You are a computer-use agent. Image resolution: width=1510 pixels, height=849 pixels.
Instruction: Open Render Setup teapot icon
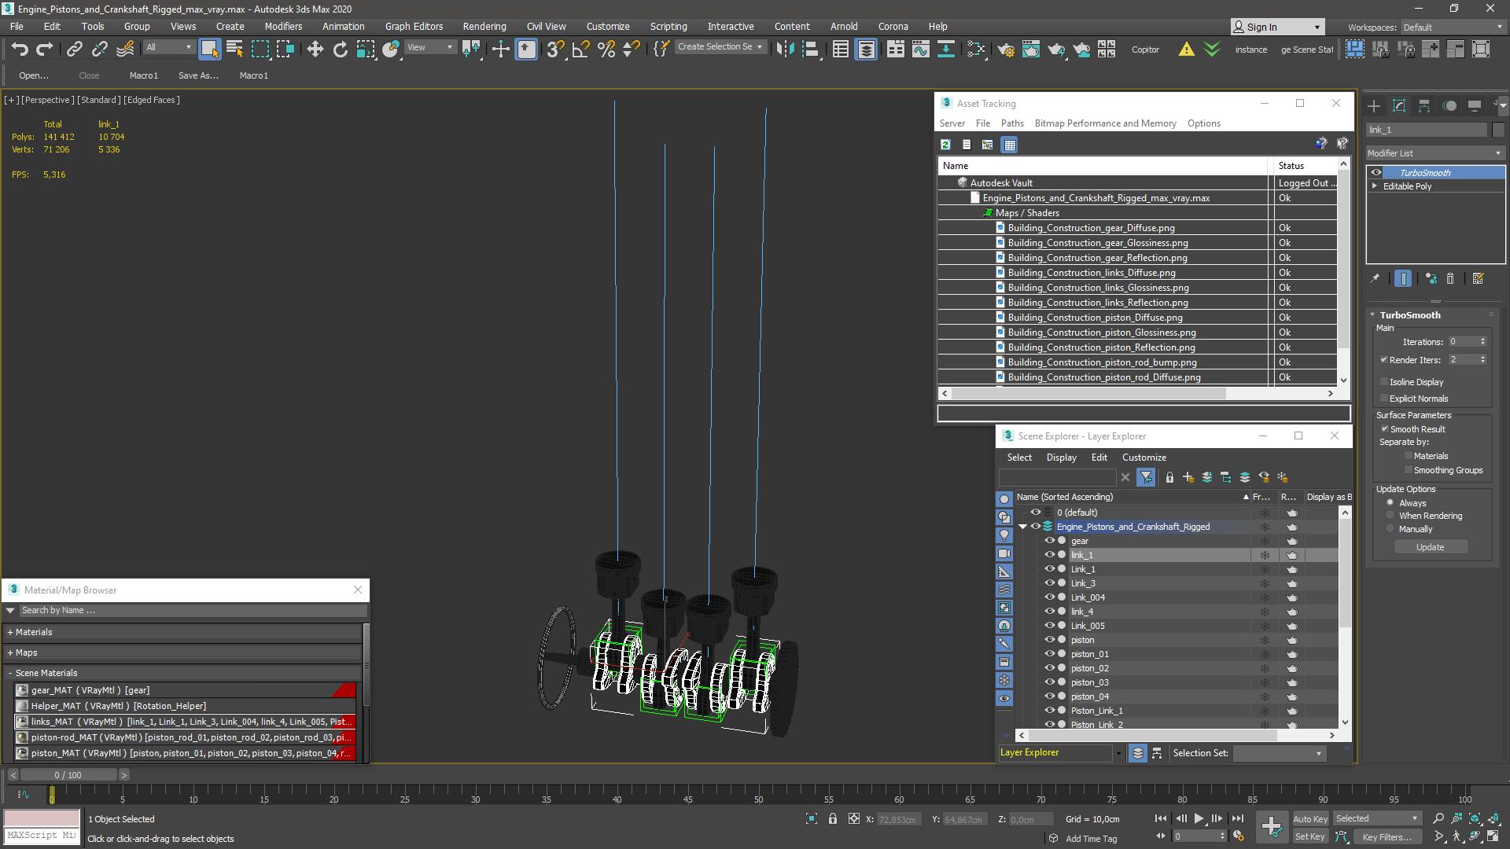tap(1006, 49)
